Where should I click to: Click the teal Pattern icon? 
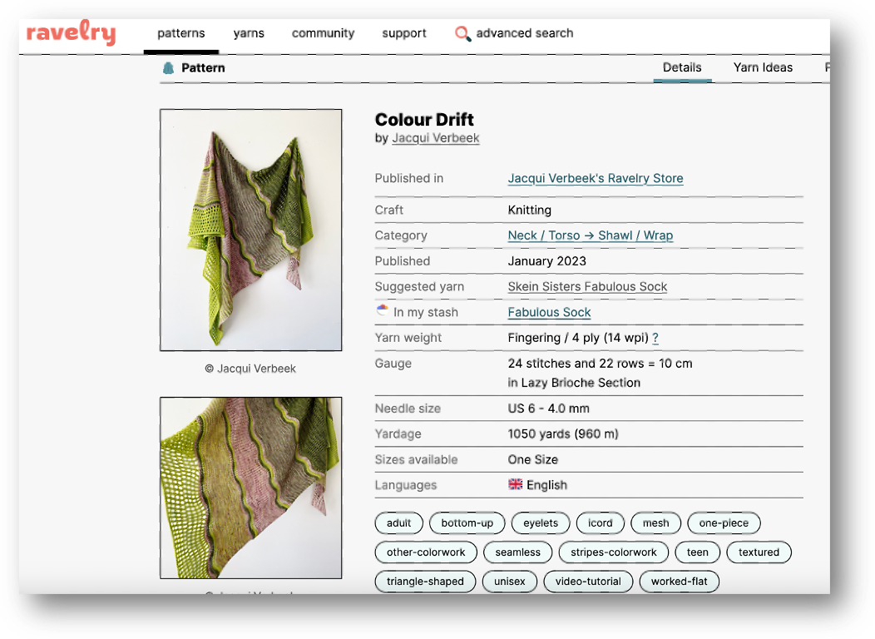pos(168,68)
